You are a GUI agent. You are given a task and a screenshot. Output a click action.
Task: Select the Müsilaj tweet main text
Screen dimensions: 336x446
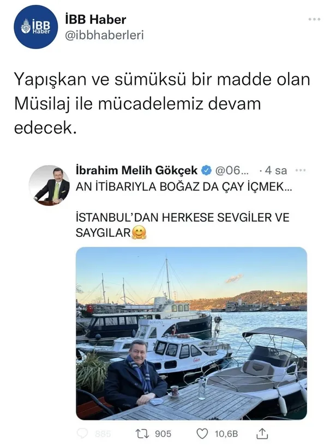[x=162, y=103]
